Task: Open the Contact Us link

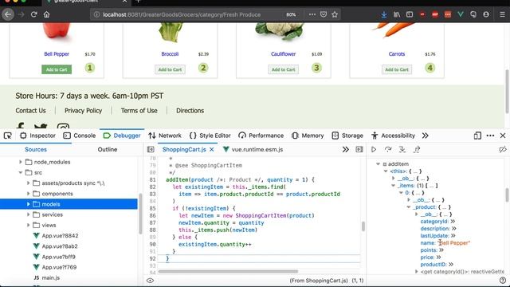Action: [x=30, y=111]
